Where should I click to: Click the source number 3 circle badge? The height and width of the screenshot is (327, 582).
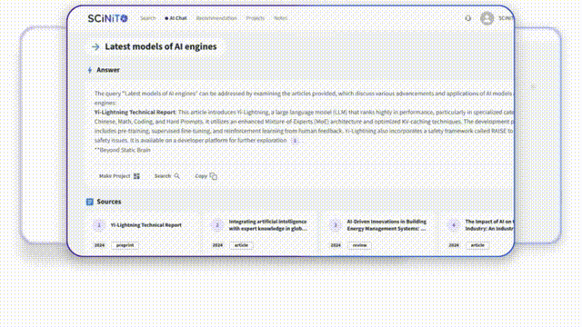tap(336, 225)
